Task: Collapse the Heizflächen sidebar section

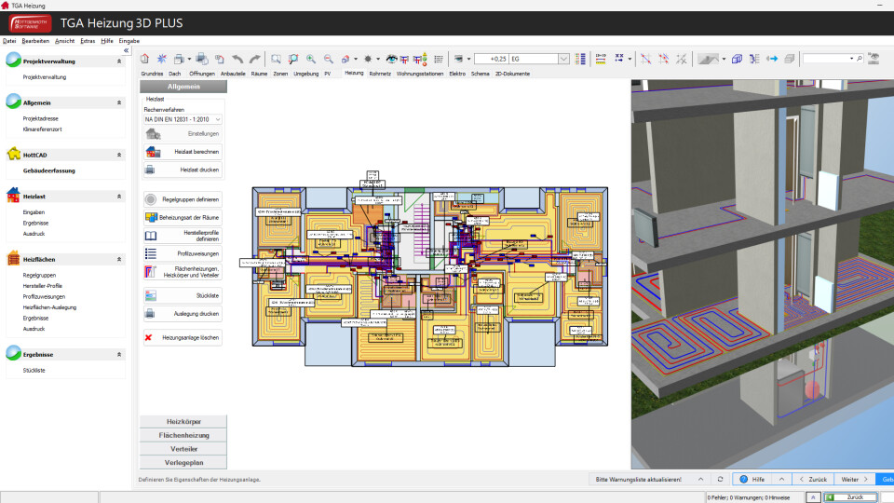Action: (119, 259)
